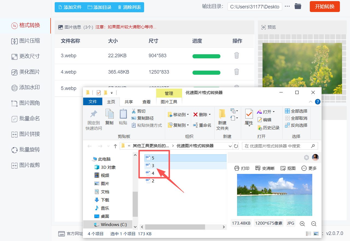The width and height of the screenshot is (350, 241).
Task: Select Copy path (复制路径) in ribbon
Action: click(142, 118)
